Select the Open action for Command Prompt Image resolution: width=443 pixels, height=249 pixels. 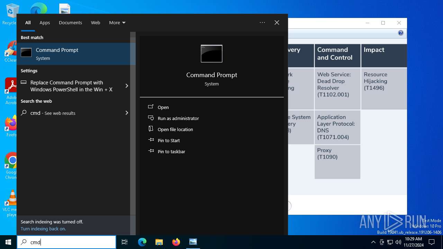(x=163, y=107)
